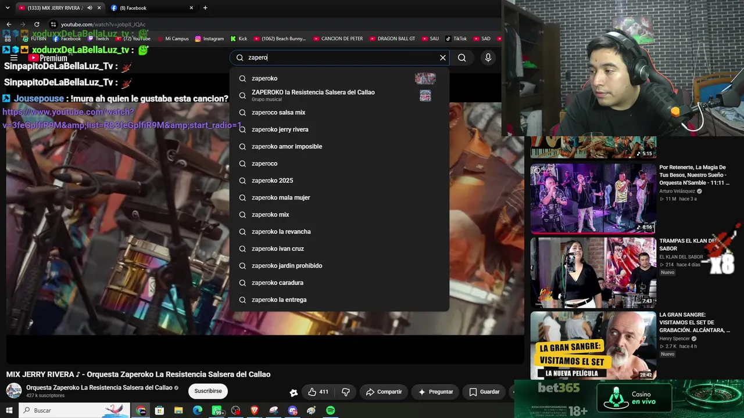The height and width of the screenshot is (418, 744).
Task: Pick suggestion "zaperoco"
Action: click(339, 164)
